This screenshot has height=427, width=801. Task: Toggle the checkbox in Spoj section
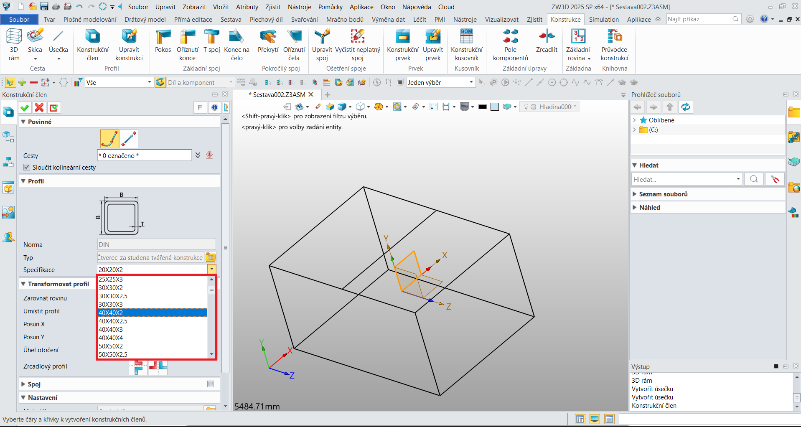pyautogui.click(x=211, y=384)
